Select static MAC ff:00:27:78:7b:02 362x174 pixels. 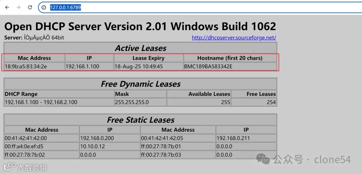coord(25,154)
